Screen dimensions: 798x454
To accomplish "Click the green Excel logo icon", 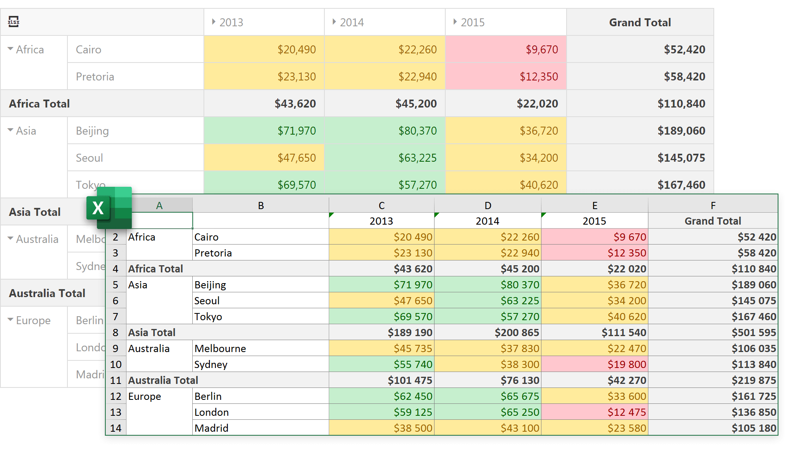I will click(109, 207).
